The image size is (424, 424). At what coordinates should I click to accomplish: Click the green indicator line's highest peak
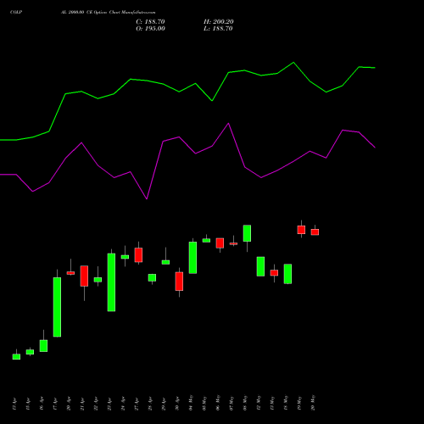click(x=293, y=62)
